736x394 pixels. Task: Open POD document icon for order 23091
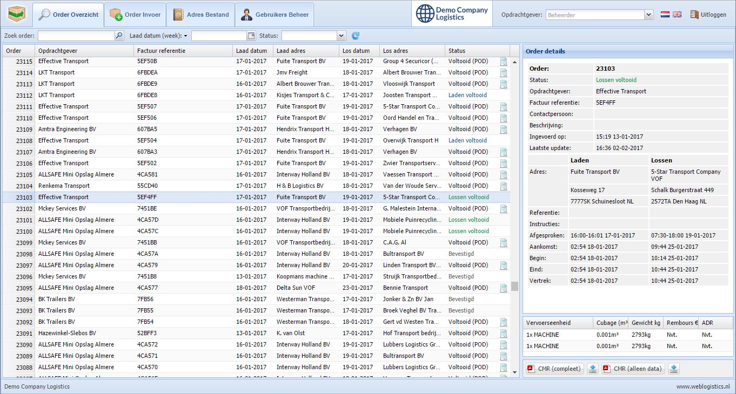[504, 334]
